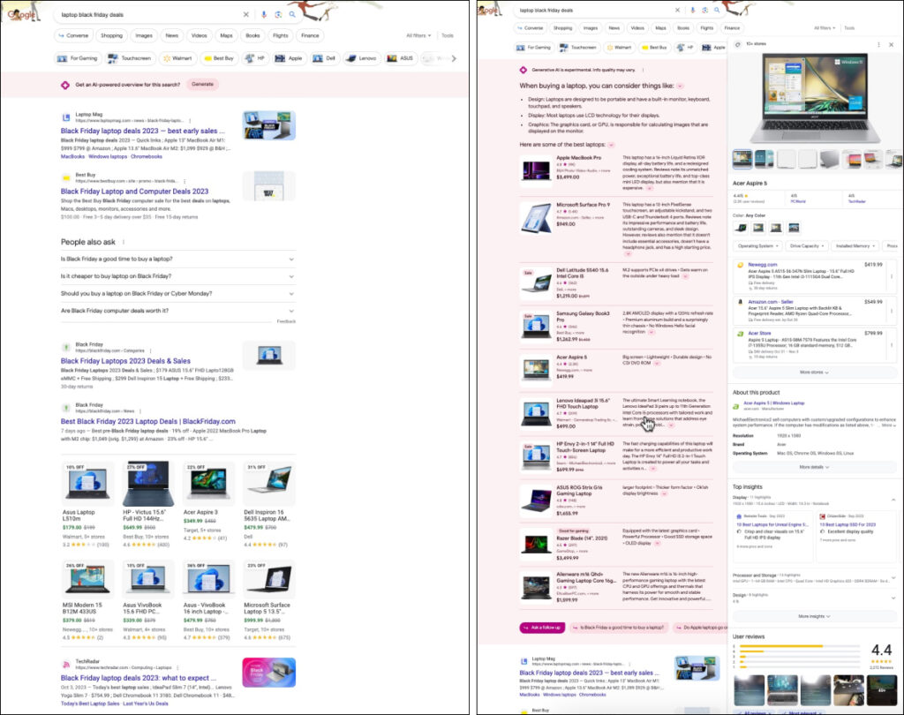Click the magnifier search icon in left page
Viewport: 904px width, 715px height.
[292, 14]
